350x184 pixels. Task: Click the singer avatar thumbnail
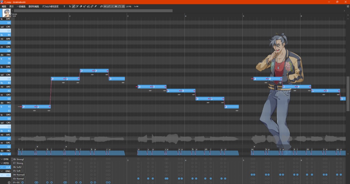click(x=6, y=13)
